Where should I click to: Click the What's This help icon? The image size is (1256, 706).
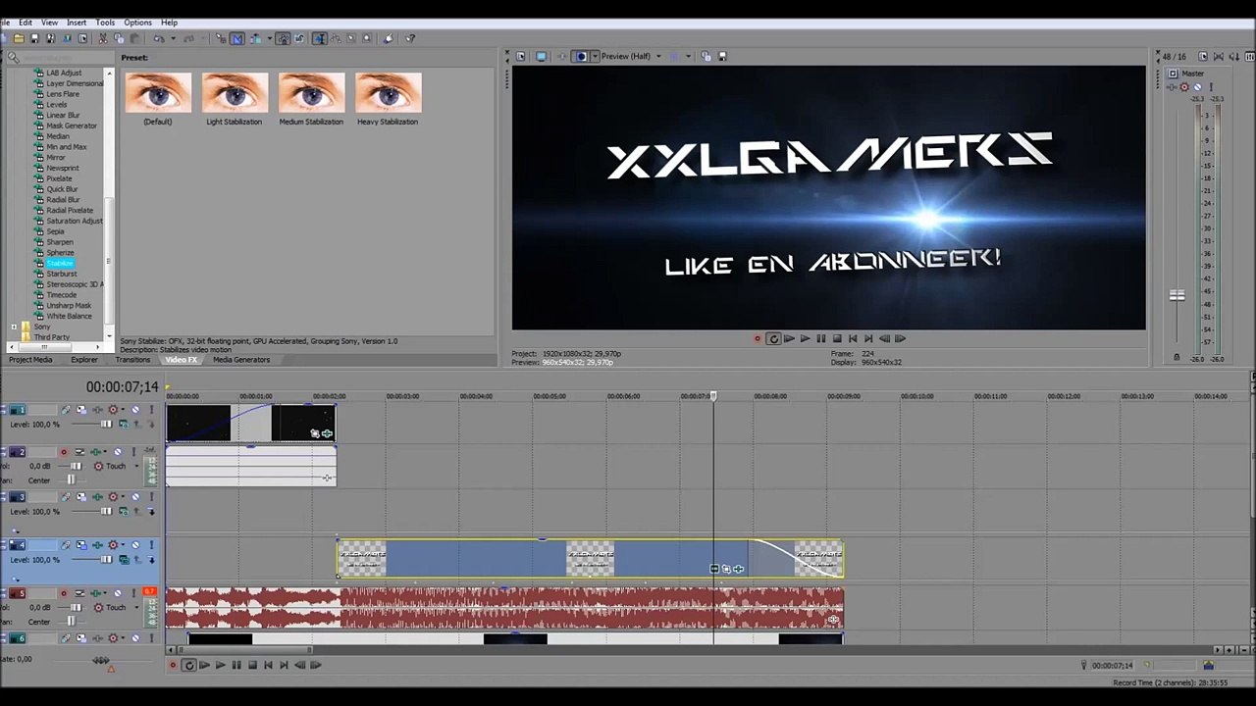click(409, 39)
